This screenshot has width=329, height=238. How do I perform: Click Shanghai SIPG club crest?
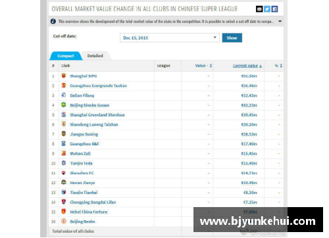[x=64, y=76]
